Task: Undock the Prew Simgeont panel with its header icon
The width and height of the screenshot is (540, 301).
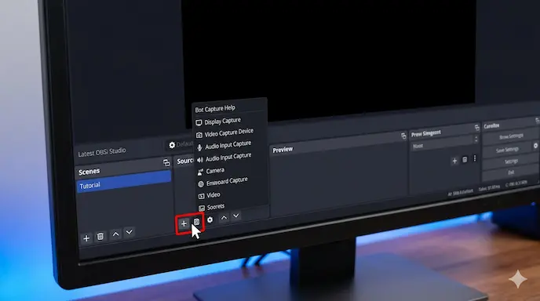Action: click(x=477, y=128)
